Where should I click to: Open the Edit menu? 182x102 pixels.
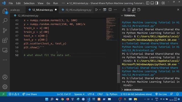[18, 3]
